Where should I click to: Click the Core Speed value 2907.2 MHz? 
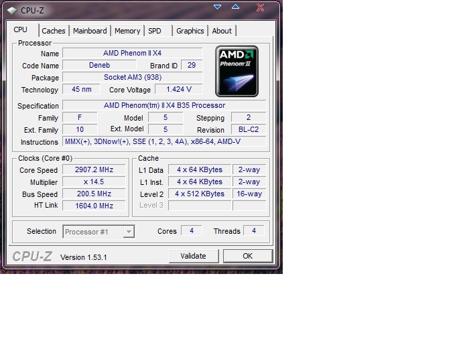click(94, 169)
